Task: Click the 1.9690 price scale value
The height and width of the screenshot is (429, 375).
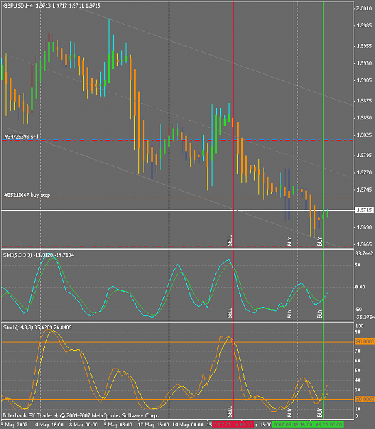Action: click(x=364, y=227)
